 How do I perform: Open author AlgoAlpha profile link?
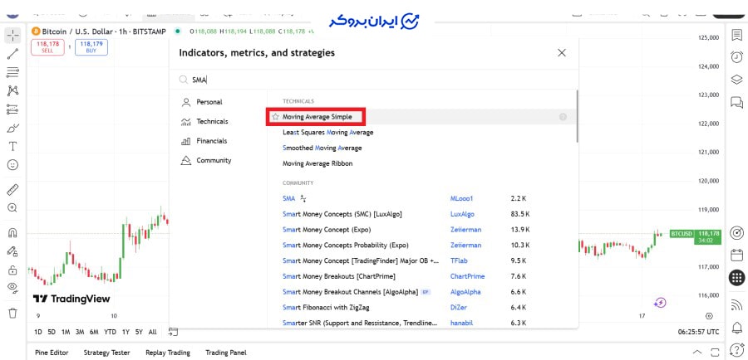(465, 292)
